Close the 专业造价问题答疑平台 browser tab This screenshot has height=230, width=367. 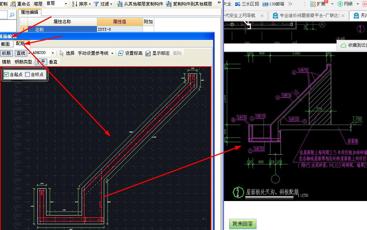343,16
